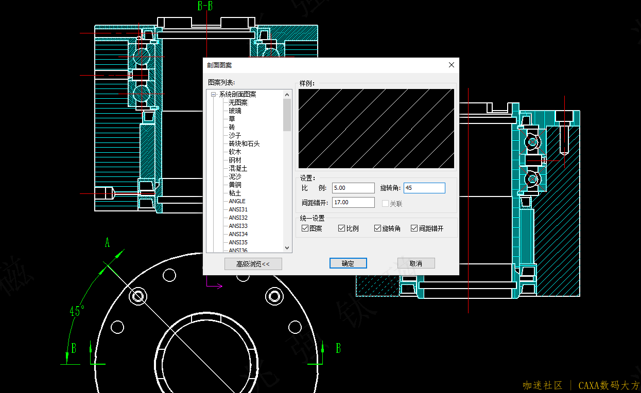Viewport: 641px width, 393px height.
Task: Collapse advanced view with 高级浏览<< button
Action: tap(253, 264)
